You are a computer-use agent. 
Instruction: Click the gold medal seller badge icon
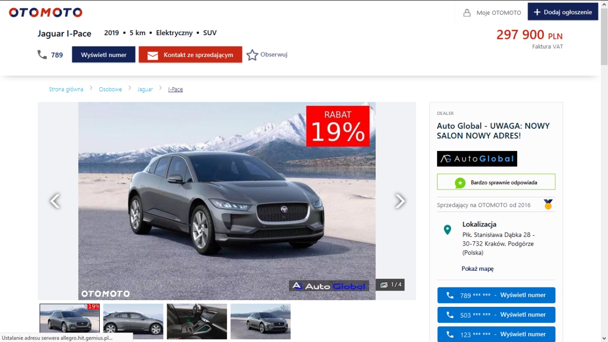[548, 205]
